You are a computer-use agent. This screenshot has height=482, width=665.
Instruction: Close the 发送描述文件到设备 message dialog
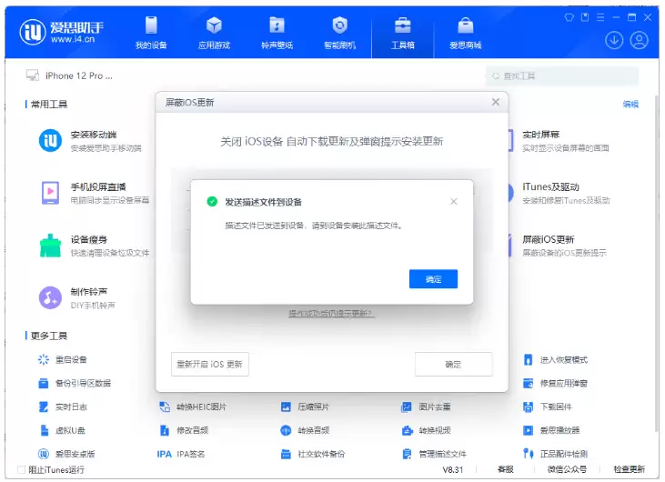454,201
